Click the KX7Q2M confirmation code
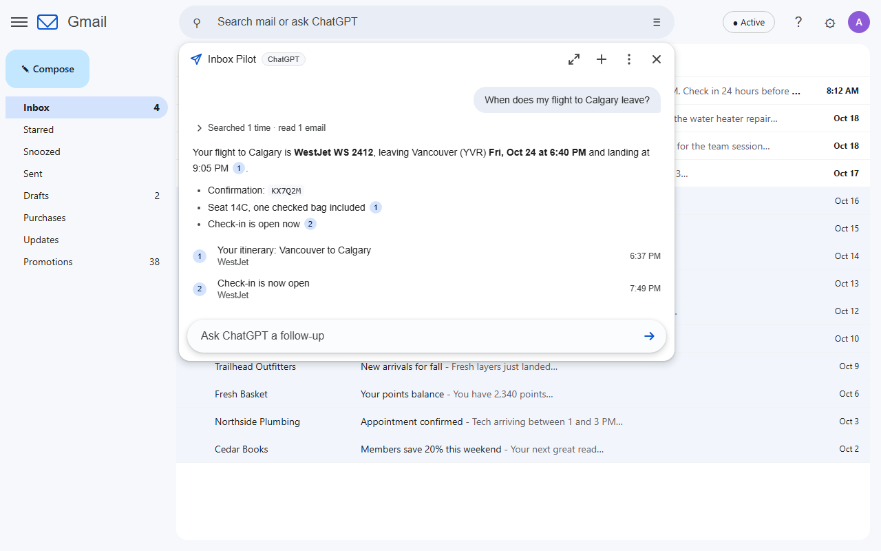 click(x=286, y=191)
